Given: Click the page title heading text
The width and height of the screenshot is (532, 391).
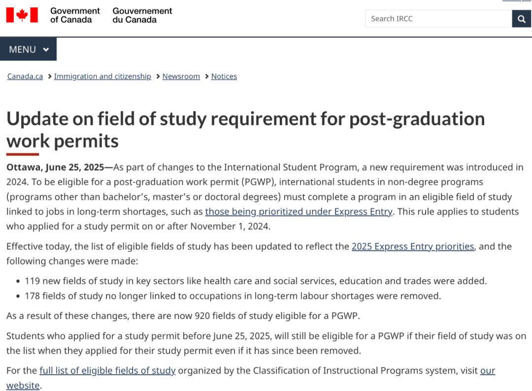Looking at the screenshot, I should pos(245,130).
